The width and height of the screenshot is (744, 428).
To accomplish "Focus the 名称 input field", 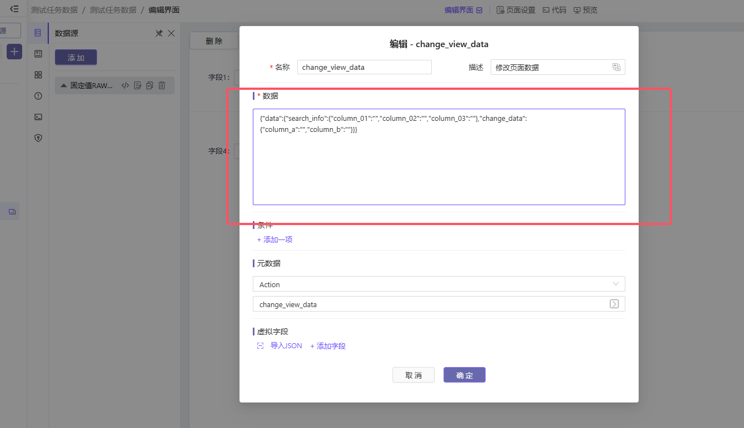I will point(364,67).
